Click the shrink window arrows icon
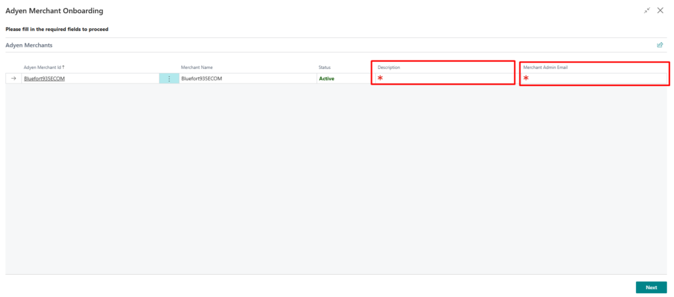 tap(647, 11)
